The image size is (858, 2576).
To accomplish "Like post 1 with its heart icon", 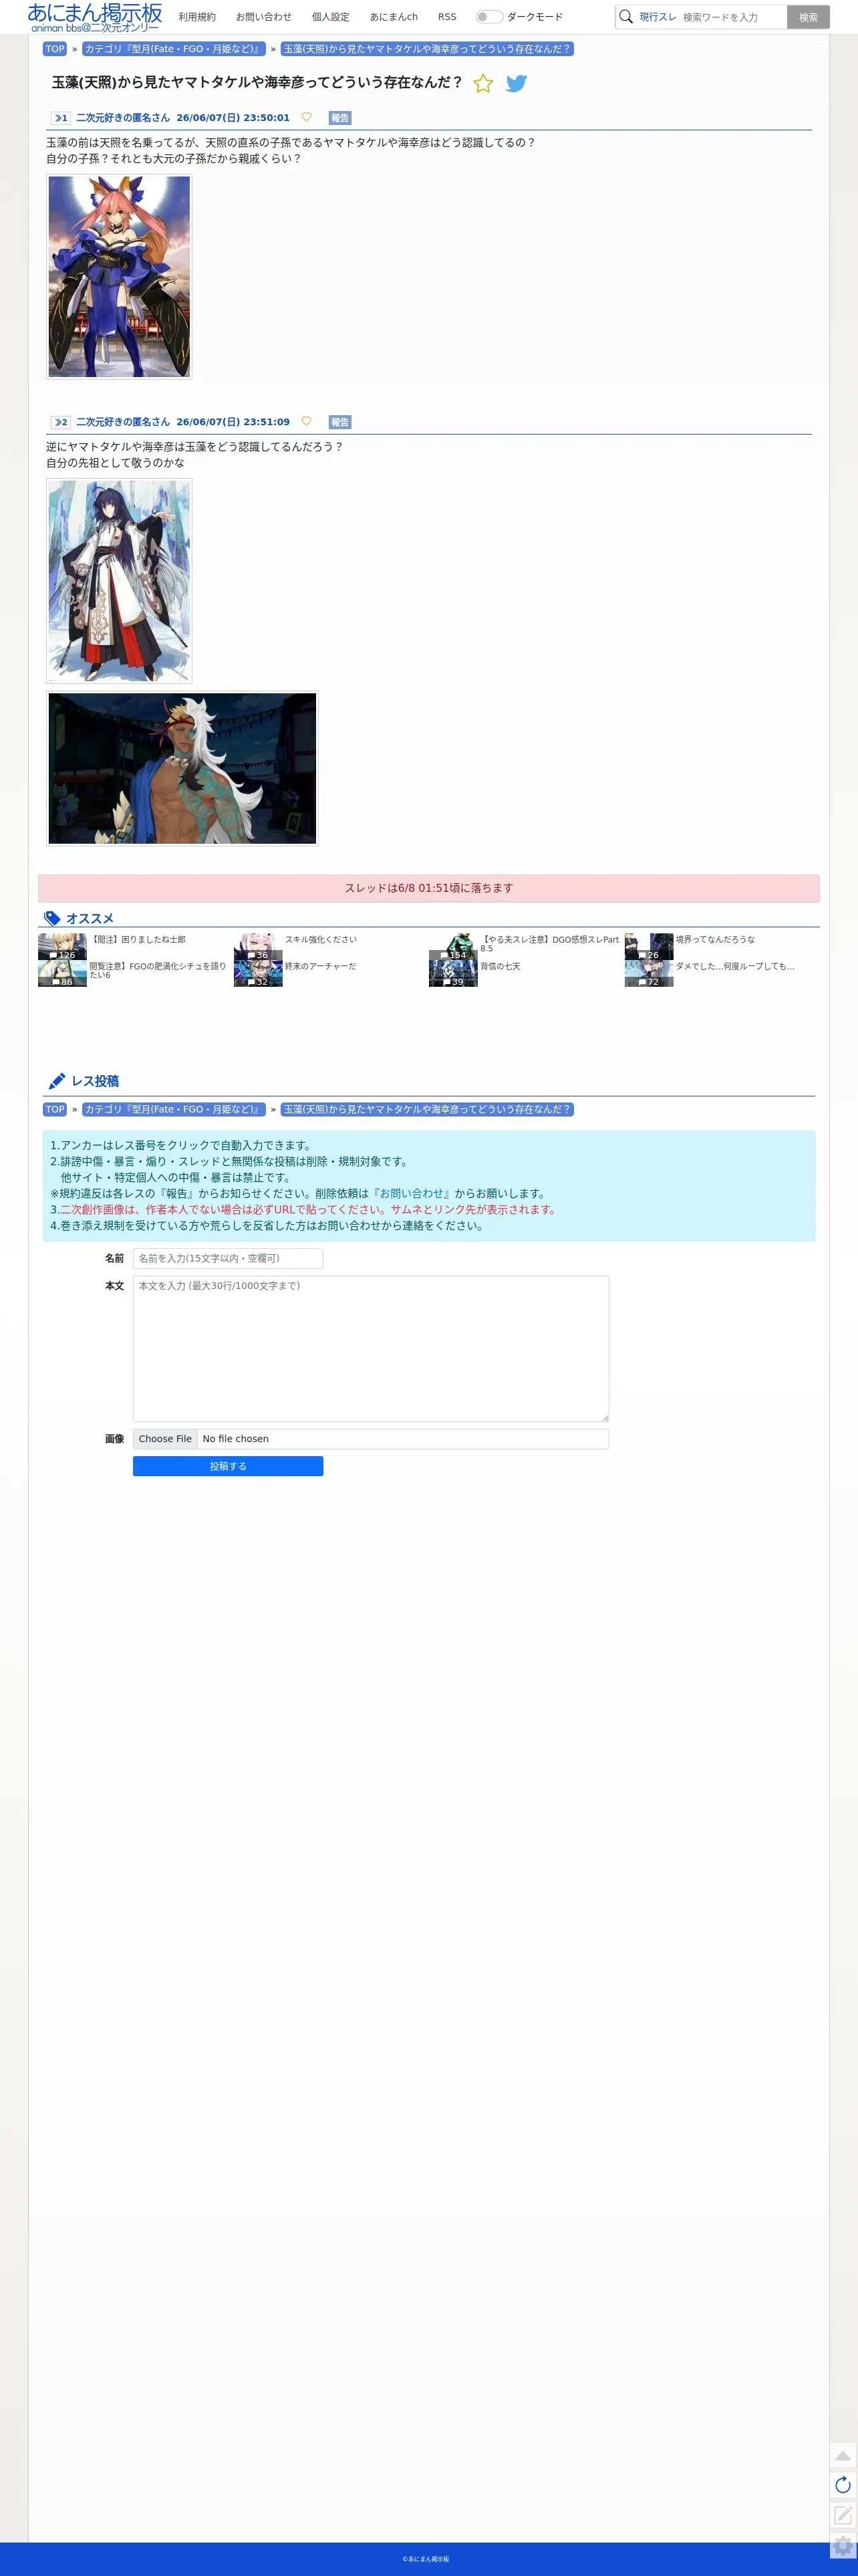I will [306, 117].
